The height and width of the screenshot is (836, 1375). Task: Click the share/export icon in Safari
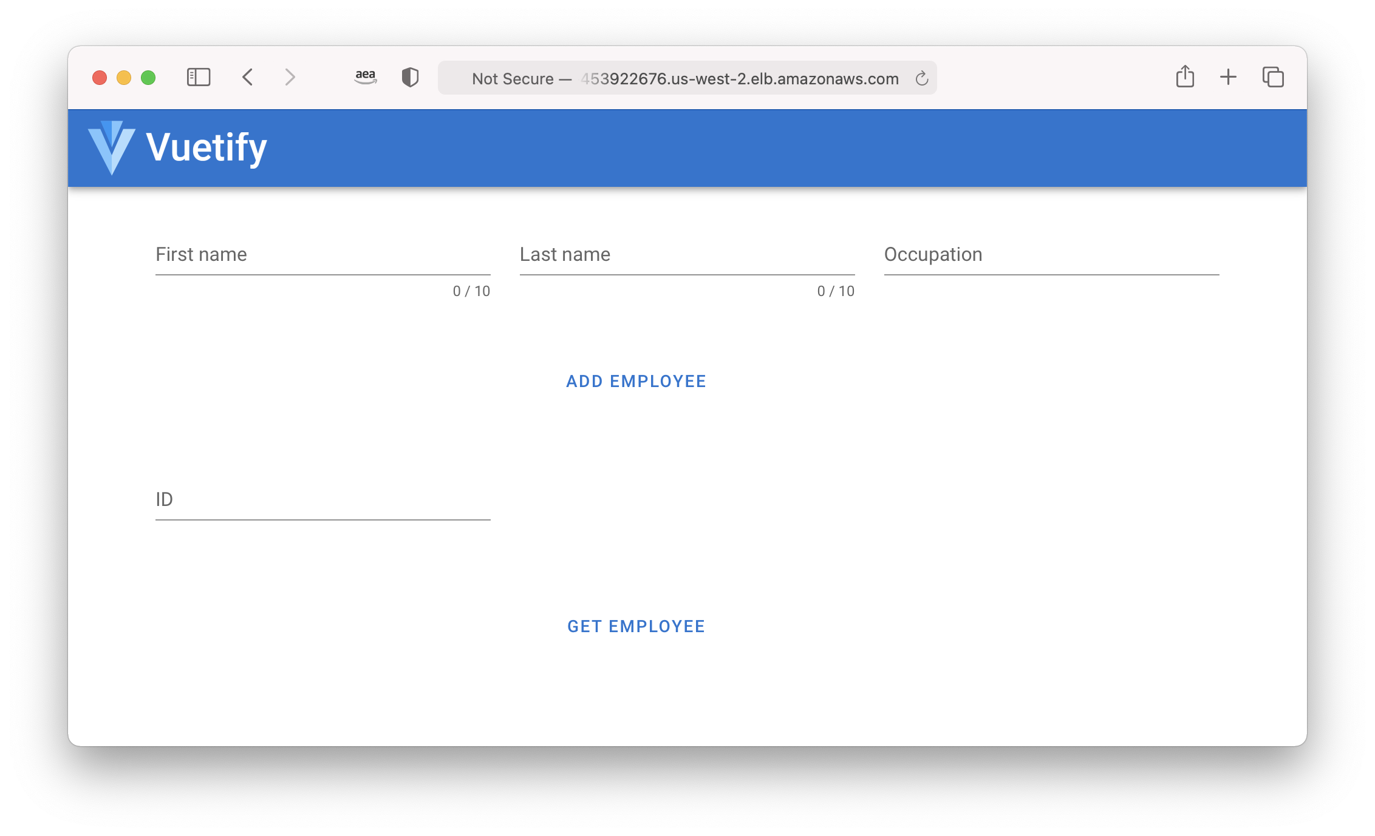(x=1184, y=78)
